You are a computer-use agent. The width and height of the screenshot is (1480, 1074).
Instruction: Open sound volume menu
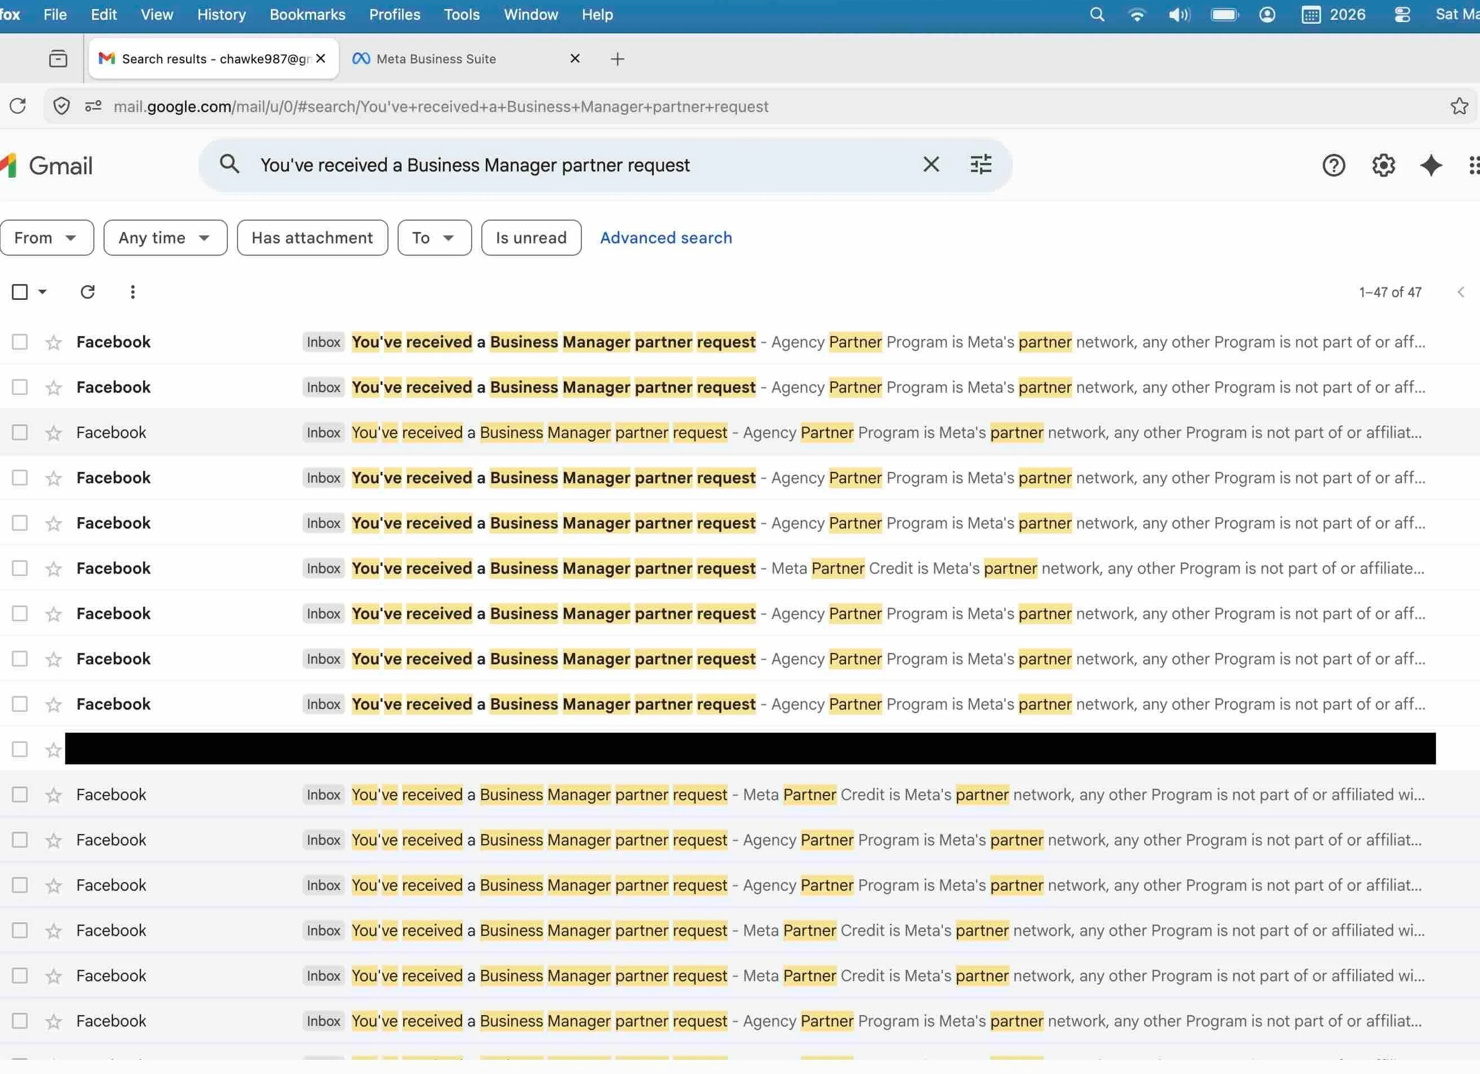point(1179,14)
